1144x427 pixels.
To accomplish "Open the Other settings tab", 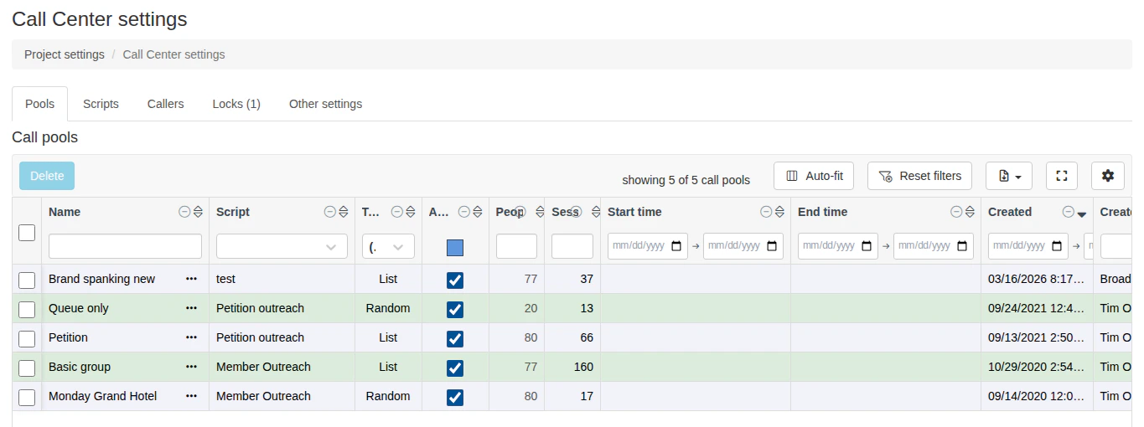I will click(x=325, y=104).
